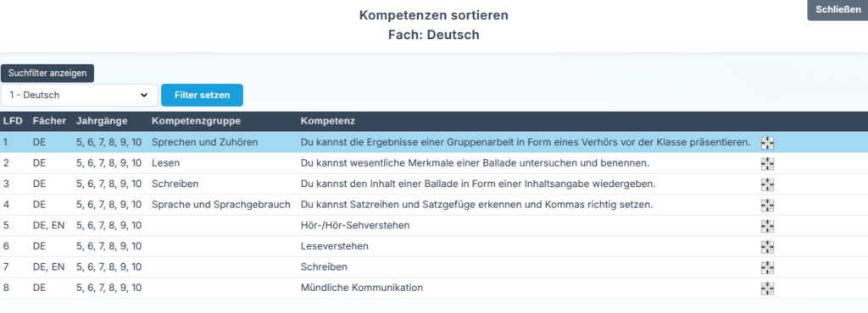
Task: Open the '1 - Deutsch' subject dropdown
Action: pos(79,95)
